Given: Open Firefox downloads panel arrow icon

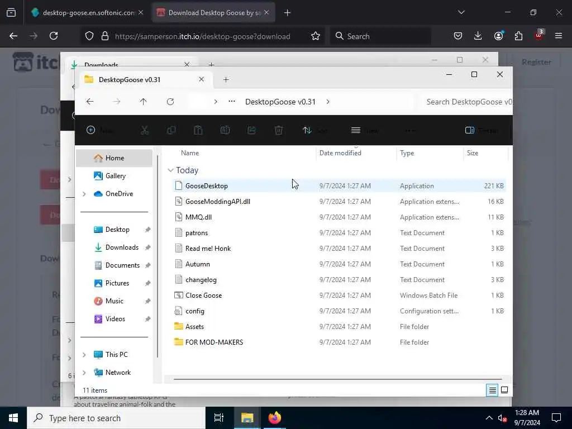Looking at the screenshot, I should 478,36.
